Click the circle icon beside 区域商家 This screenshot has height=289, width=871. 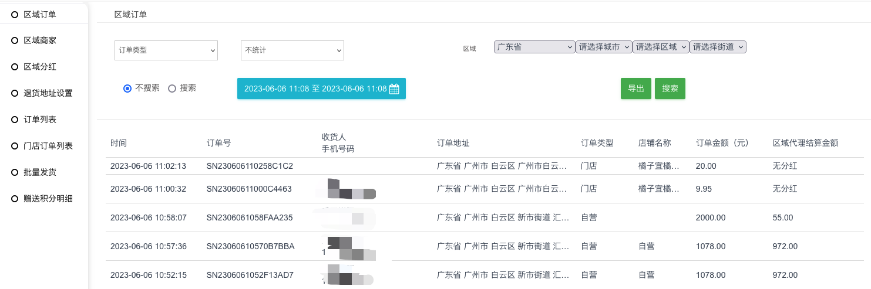[x=15, y=40]
